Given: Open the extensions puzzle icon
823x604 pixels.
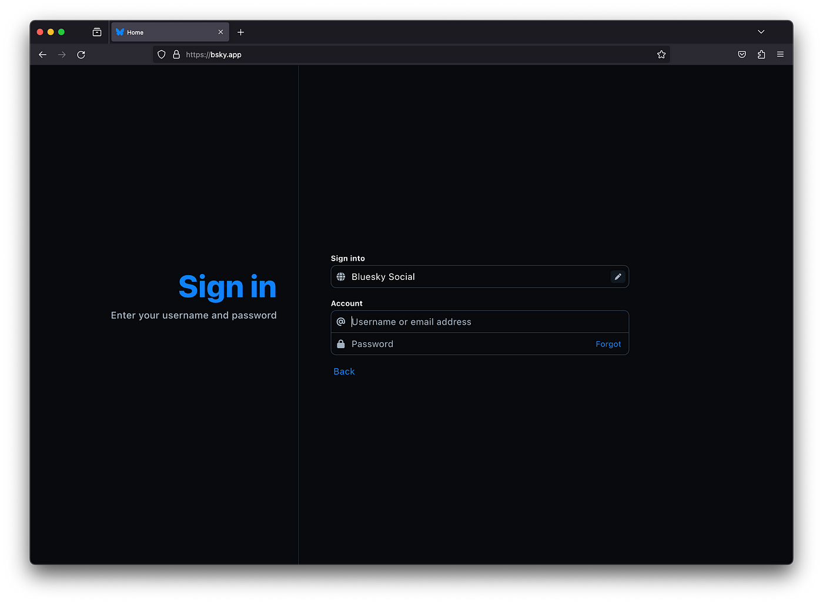Looking at the screenshot, I should (761, 55).
